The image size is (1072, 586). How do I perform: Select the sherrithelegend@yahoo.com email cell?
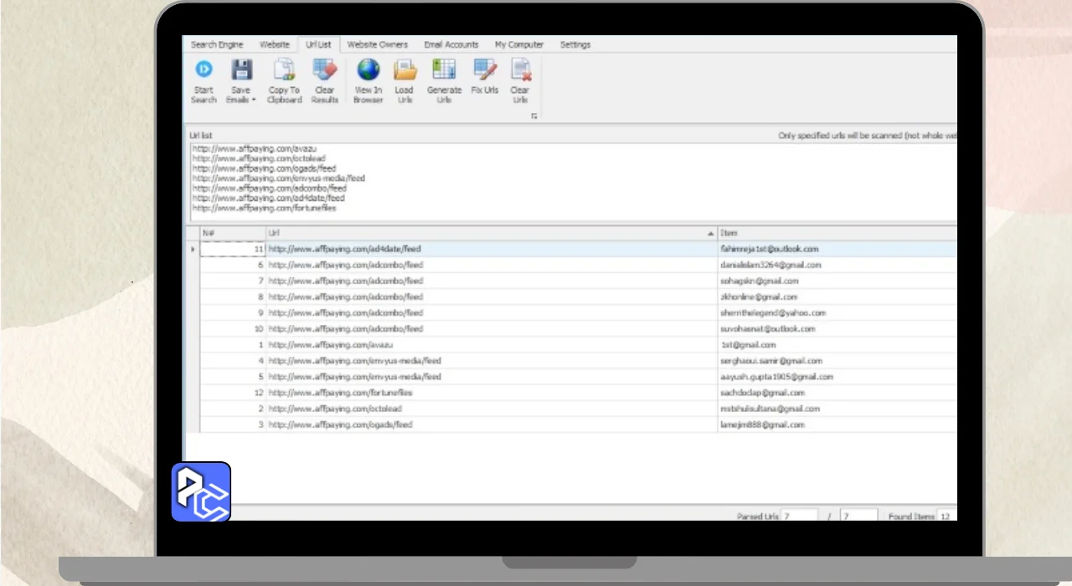[837, 313]
